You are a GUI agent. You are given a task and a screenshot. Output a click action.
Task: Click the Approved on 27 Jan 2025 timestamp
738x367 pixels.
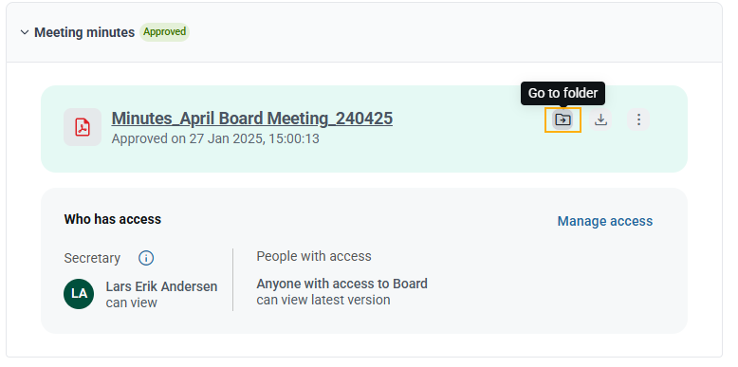coord(215,138)
